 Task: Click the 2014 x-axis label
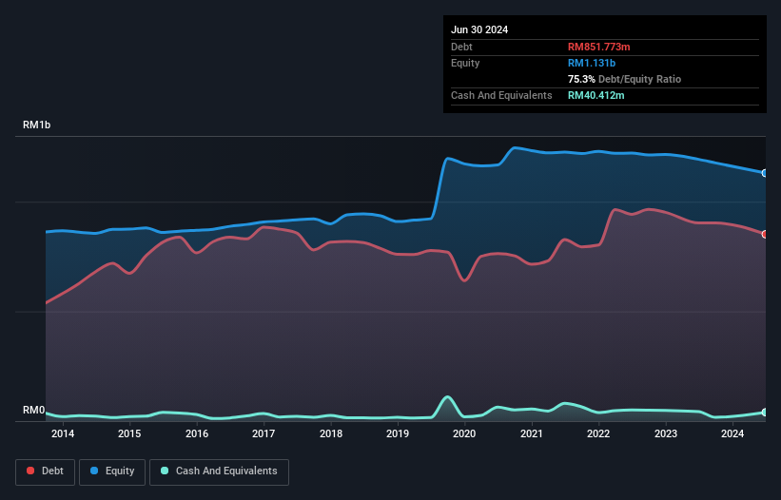(63, 433)
